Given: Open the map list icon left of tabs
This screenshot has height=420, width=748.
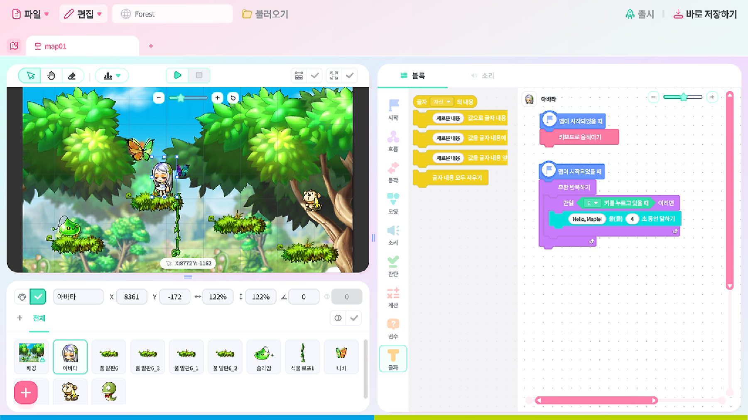Looking at the screenshot, I should (x=14, y=46).
